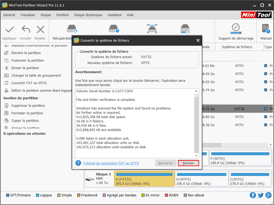The image size is (274, 205).
Task: Open the Manuel help document icon
Action: [266, 29]
